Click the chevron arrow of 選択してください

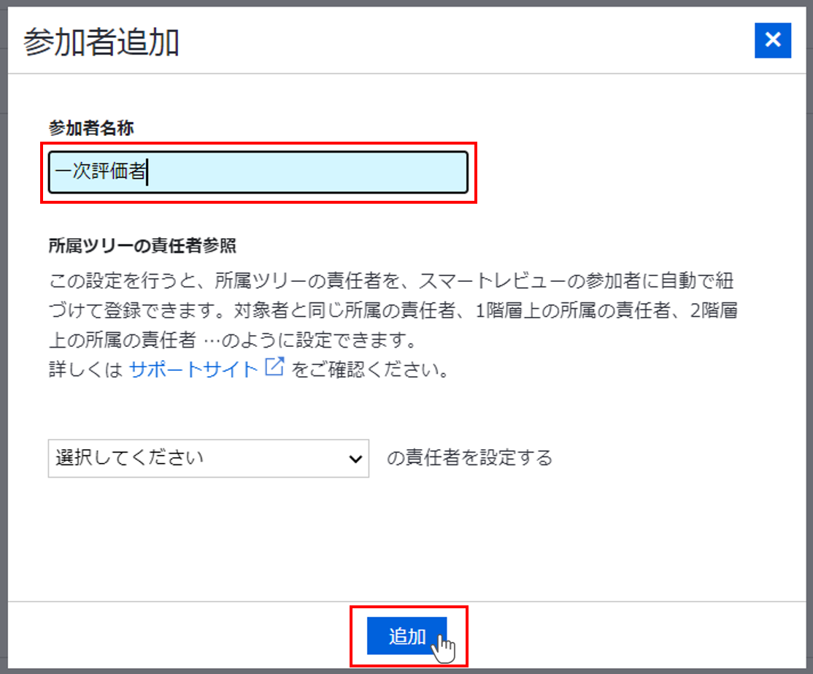(355, 459)
